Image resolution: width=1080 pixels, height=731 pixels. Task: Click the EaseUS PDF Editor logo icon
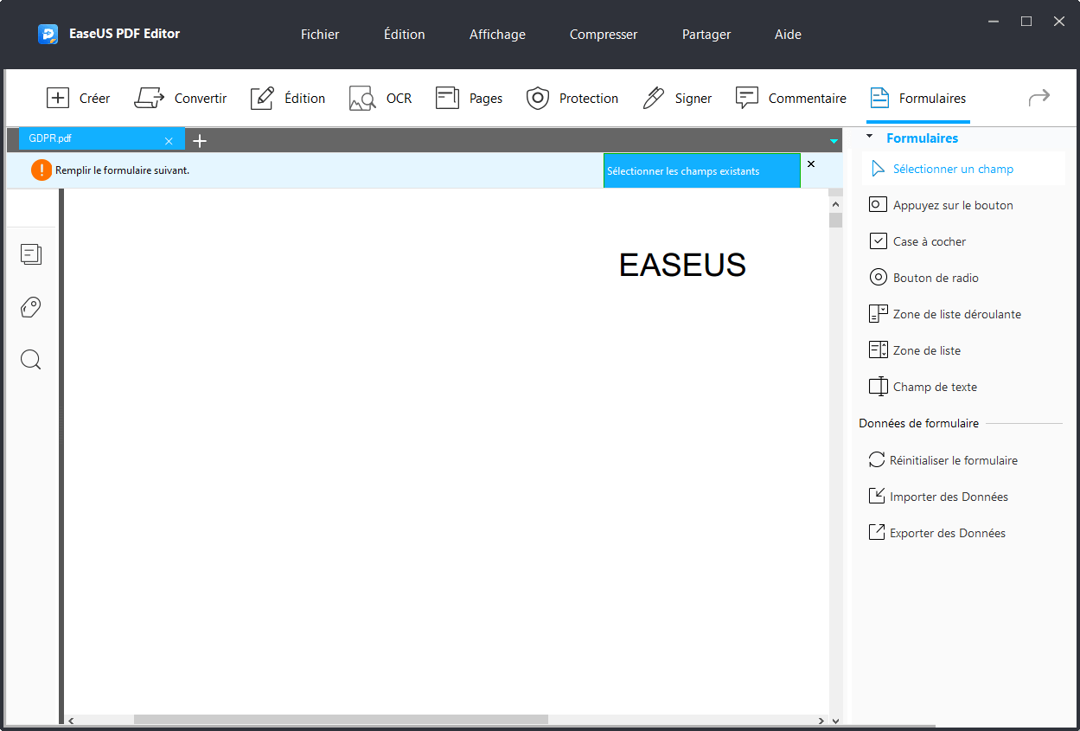48,35
